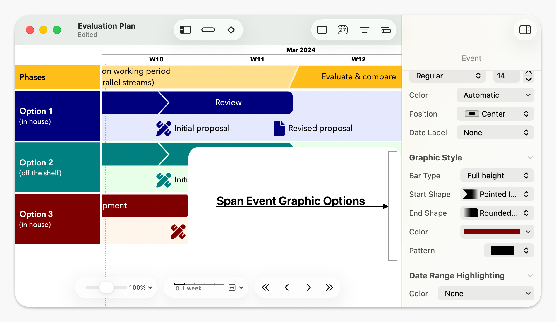This screenshot has height=322, width=556.
Task: Open the Position dropdown showing Center
Action: coord(495,114)
